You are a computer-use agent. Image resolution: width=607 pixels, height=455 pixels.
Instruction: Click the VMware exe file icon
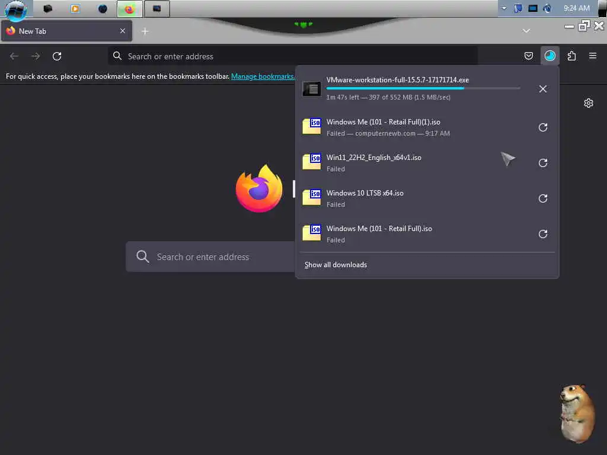312,89
